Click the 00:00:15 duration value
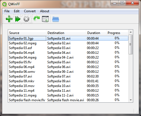This screenshot has width=141, height=116. tap(93, 95)
